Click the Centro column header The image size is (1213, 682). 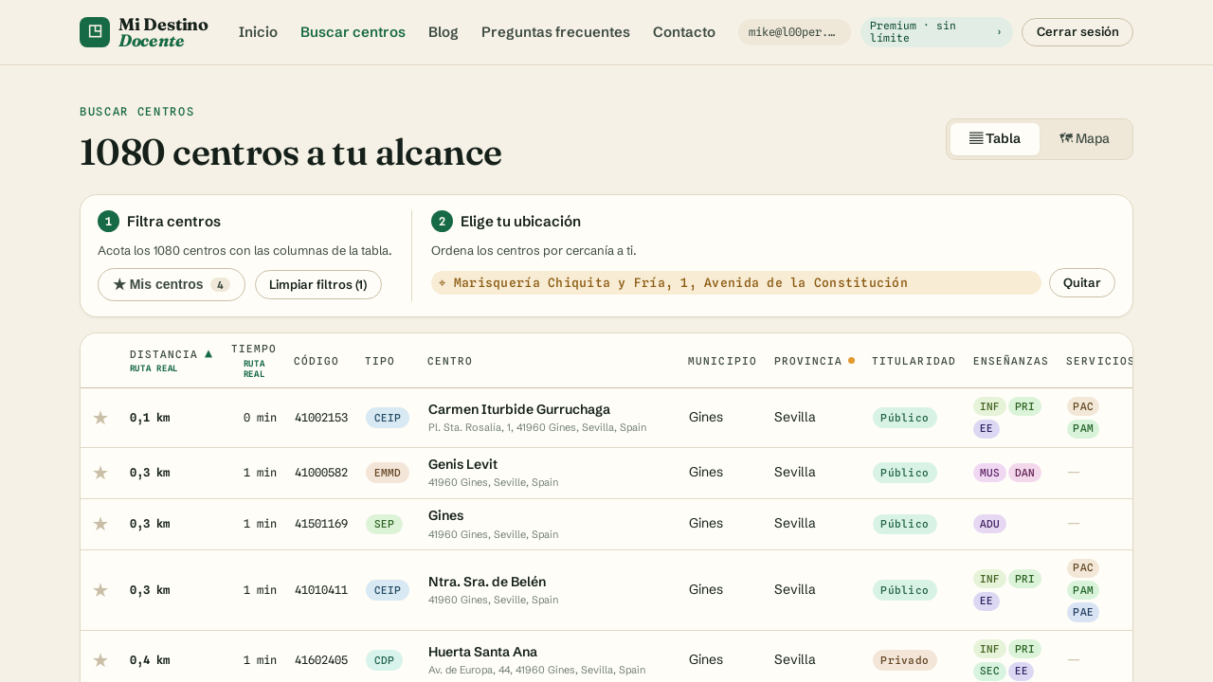450,361
